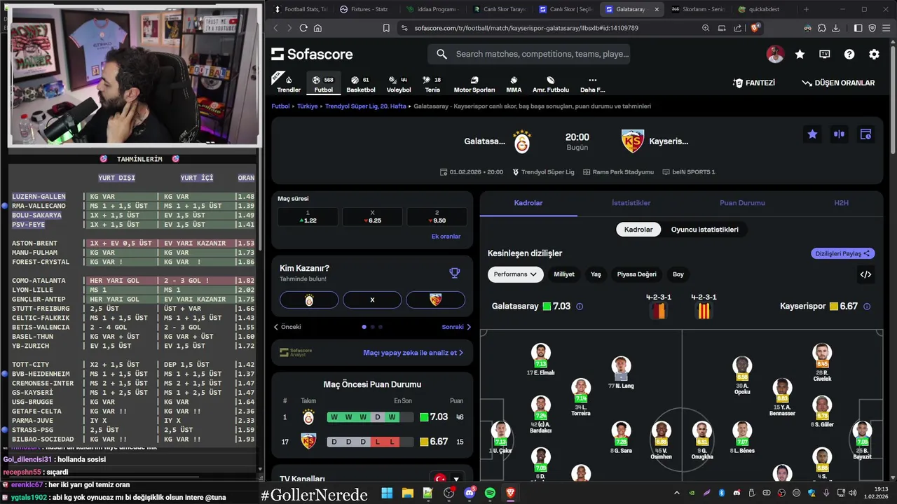Image resolution: width=897 pixels, height=504 pixels.
Task: Open Sofascore help question mark
Action: click(x=849, y=54)
